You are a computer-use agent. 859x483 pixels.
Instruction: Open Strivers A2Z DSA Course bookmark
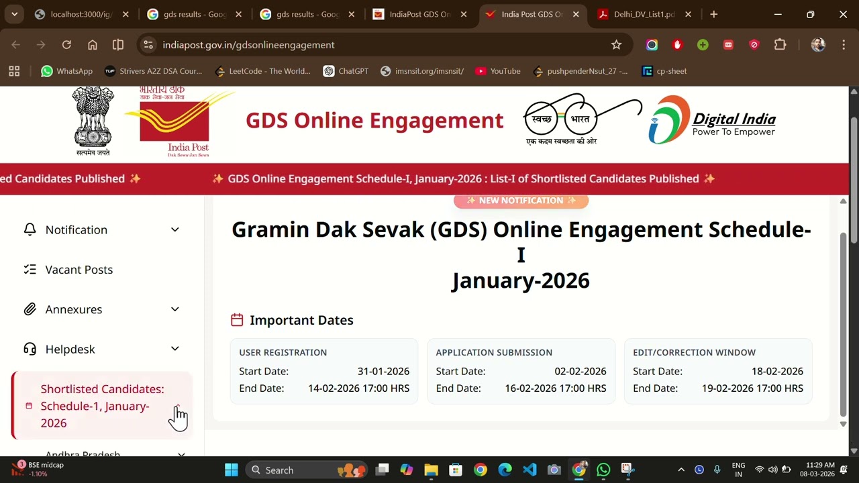point(154,71)
